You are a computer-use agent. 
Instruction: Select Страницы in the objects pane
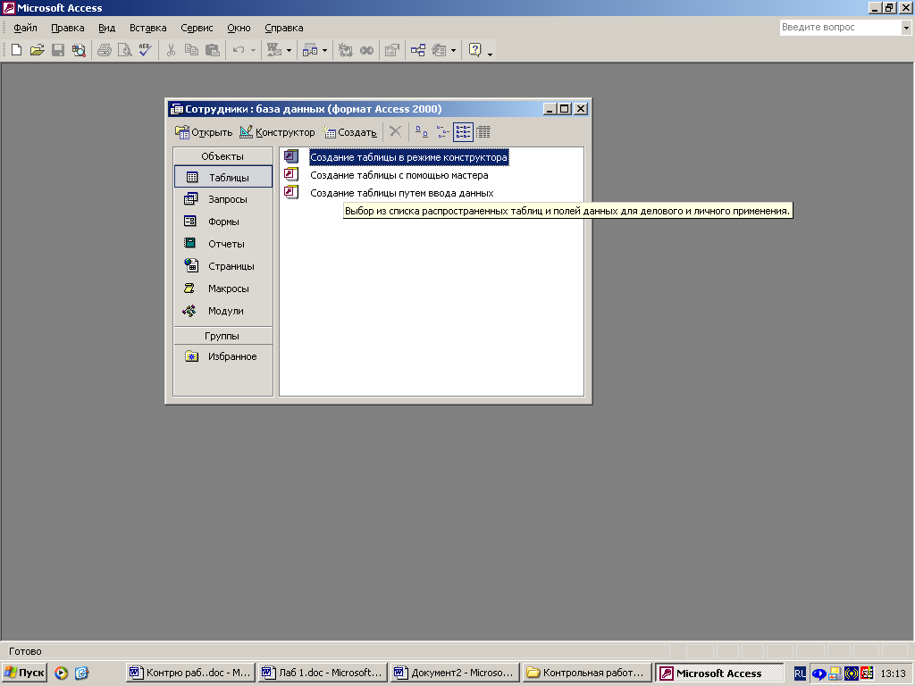tap(223, 266)
